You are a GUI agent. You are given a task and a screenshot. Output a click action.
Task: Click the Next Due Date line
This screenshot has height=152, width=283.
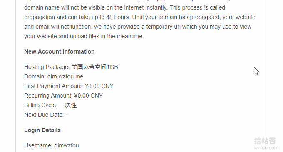[x=46, y=115]
